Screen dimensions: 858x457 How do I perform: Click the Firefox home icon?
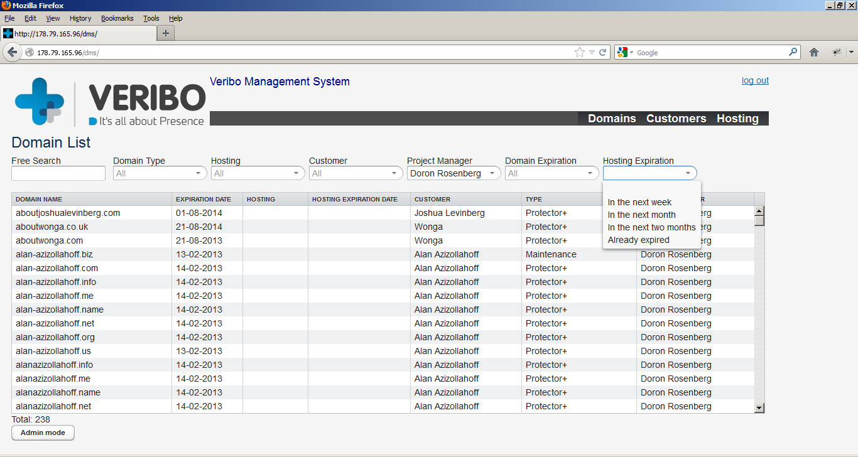[814, 53]
